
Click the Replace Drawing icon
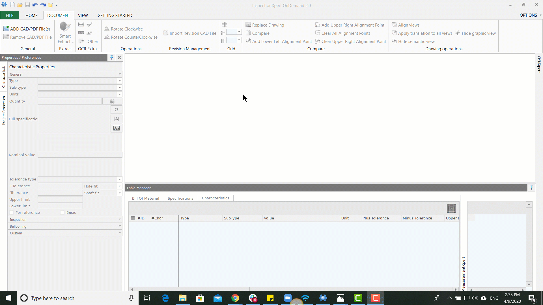(x=248, y=24)
